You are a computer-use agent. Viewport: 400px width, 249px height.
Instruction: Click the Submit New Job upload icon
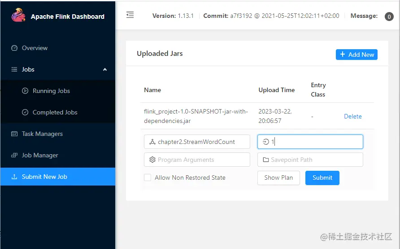click(14, 177)
